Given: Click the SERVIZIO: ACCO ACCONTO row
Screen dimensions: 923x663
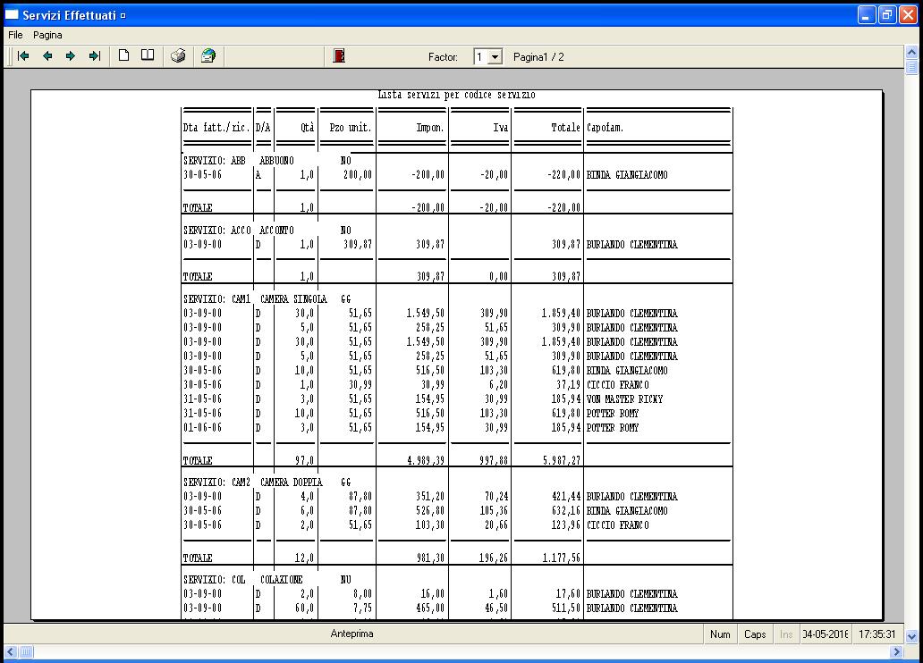Looking at the screenshot, I should [267, 230].
